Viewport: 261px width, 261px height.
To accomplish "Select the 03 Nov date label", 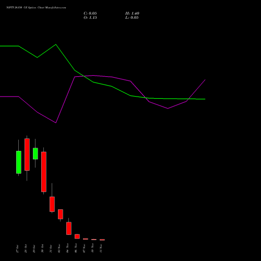I will coord(59,248).
